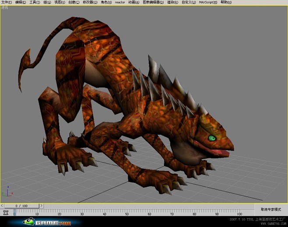
Task: Open the 创建(C) menu
Action: 74,2
